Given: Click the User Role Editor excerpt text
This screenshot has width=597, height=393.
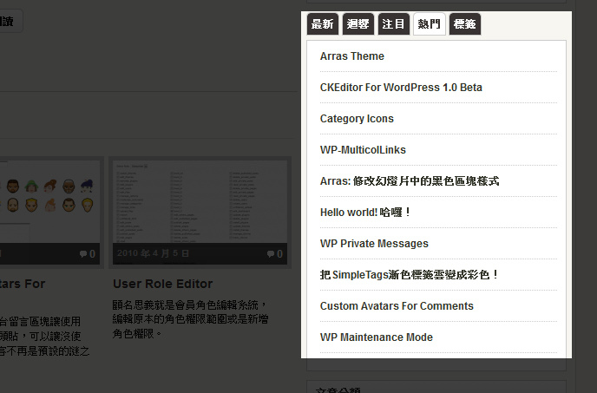Looking at the screenshot, I should coord(190,319).
